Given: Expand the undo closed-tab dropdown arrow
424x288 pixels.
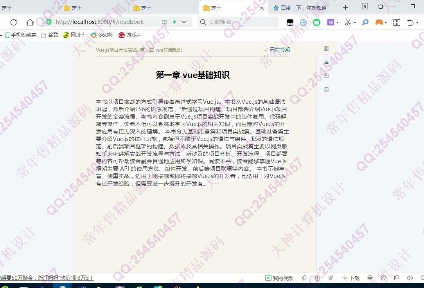Looking at the screenshot, I should pos(417,22).
